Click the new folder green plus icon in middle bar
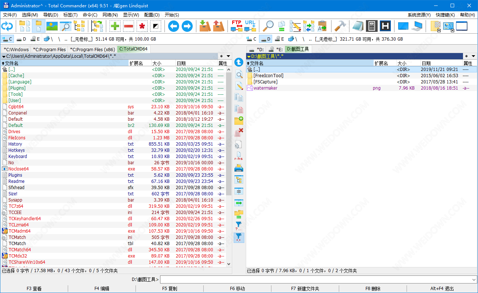The height and width of the screenshot is (293, 478). pyautogui.click(x=239, y=120)
